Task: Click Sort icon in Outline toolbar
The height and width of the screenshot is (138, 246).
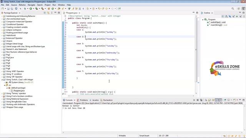Action: pyautogui.click(x=226, y=16)
